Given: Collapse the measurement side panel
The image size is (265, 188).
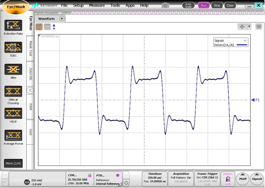Looking at the screenshot, I should (30, 90).
